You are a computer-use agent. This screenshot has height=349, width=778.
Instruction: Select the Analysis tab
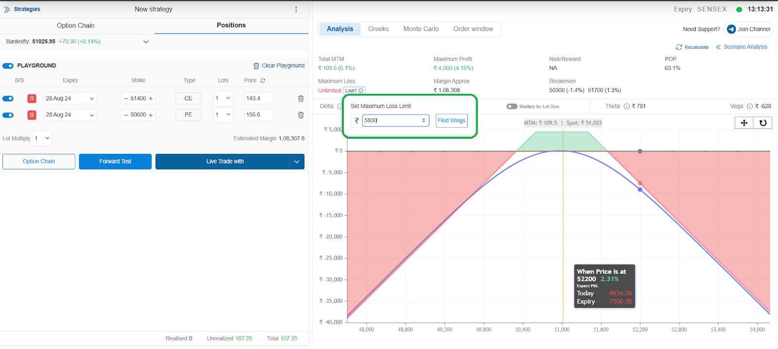pyautogui.click(x=340, y=29)
